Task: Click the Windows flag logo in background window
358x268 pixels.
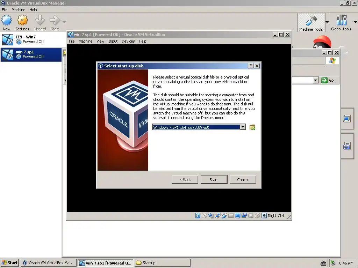Action: click(332, 61)
